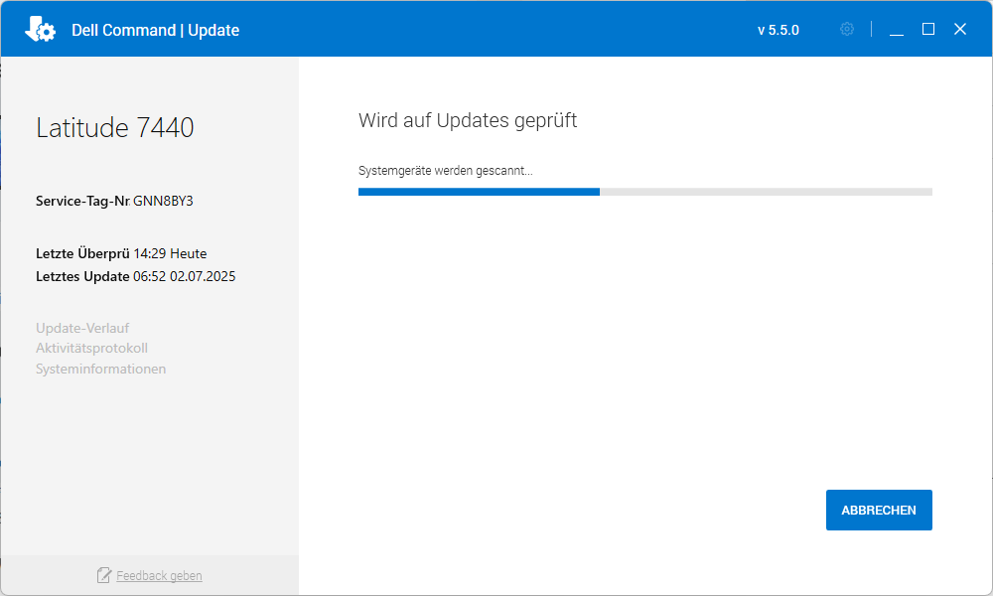Open the Systeminformationen link
993x596 pixels.
pyautogui.click(x=100, y=369)
